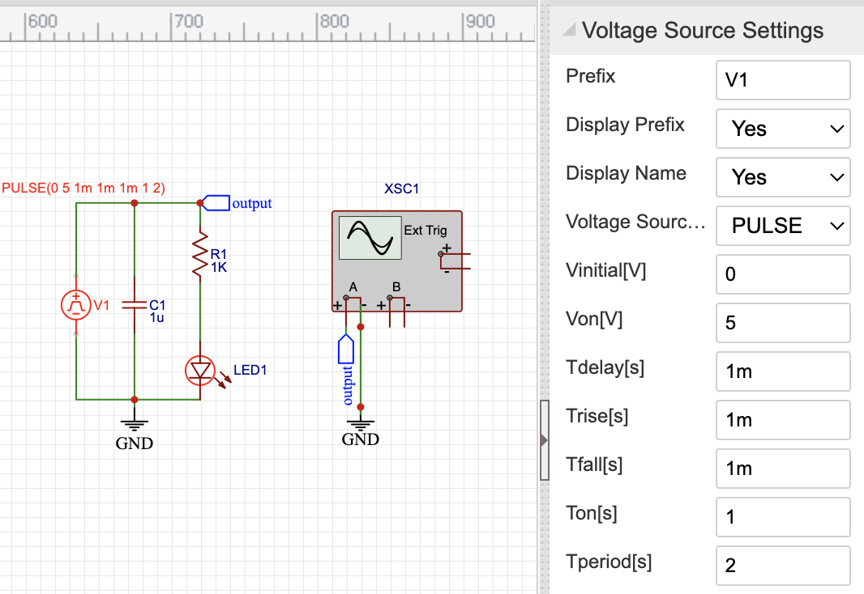Collapse the right panel using splitter handle
864x594 pixels.
(x=545, y=440)
